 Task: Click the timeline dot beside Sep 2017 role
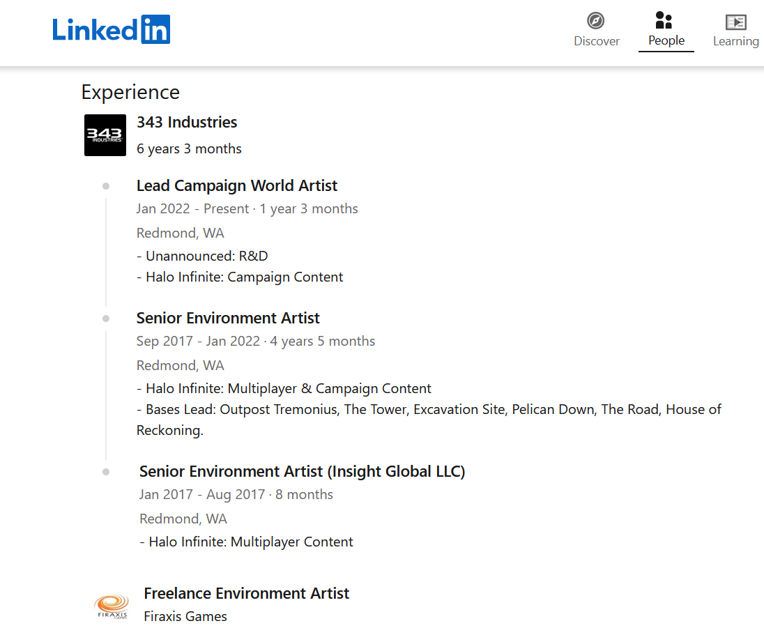click(106, 319)
